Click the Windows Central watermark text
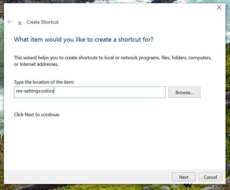The height and width of the screenshot is (190, 230). tap(211, 186)
